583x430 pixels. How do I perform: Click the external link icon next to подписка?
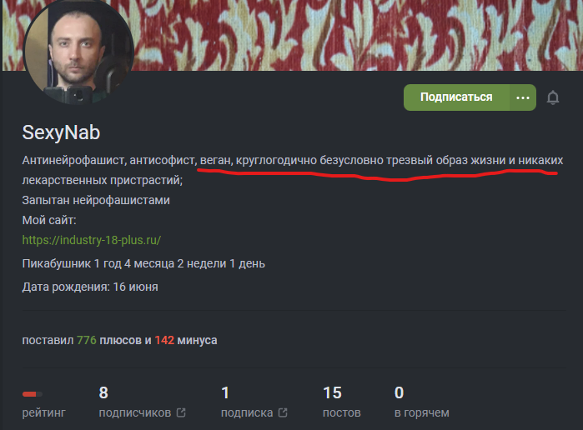click(283, 412)
